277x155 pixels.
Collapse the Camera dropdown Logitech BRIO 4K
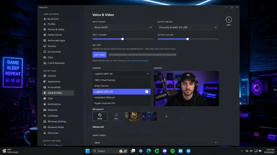pyautogui.click(x=121, y=74)
